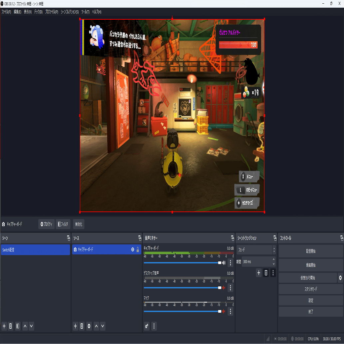This screenshot has width=344, height=344.
Task: Start virtual camera with 仮想カメラ開始
Action: [x=308, y=278]
